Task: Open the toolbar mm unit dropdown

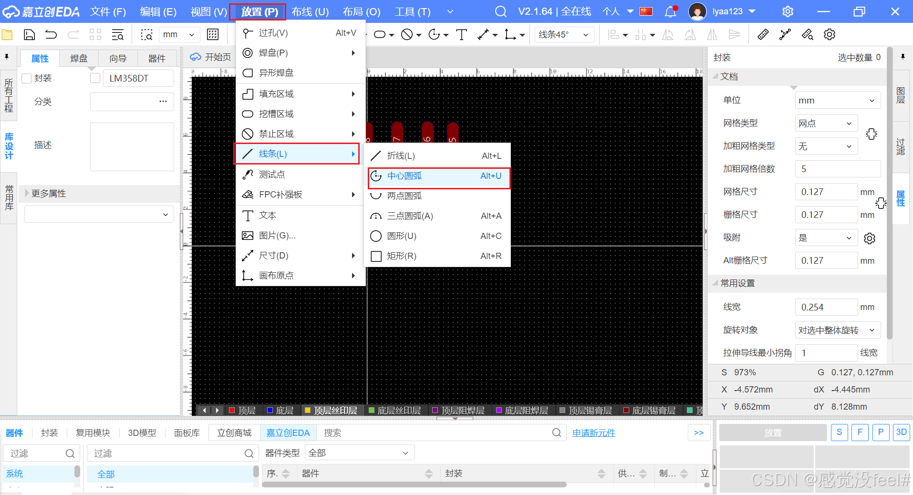Action: click(179, 34)
